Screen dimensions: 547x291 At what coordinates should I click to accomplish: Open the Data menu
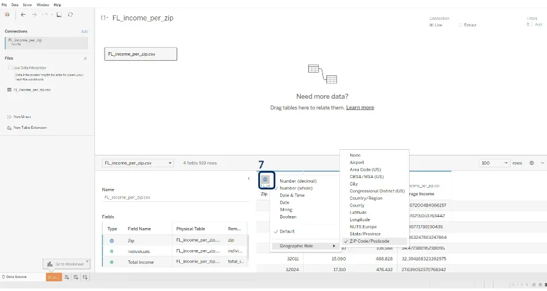15,5
